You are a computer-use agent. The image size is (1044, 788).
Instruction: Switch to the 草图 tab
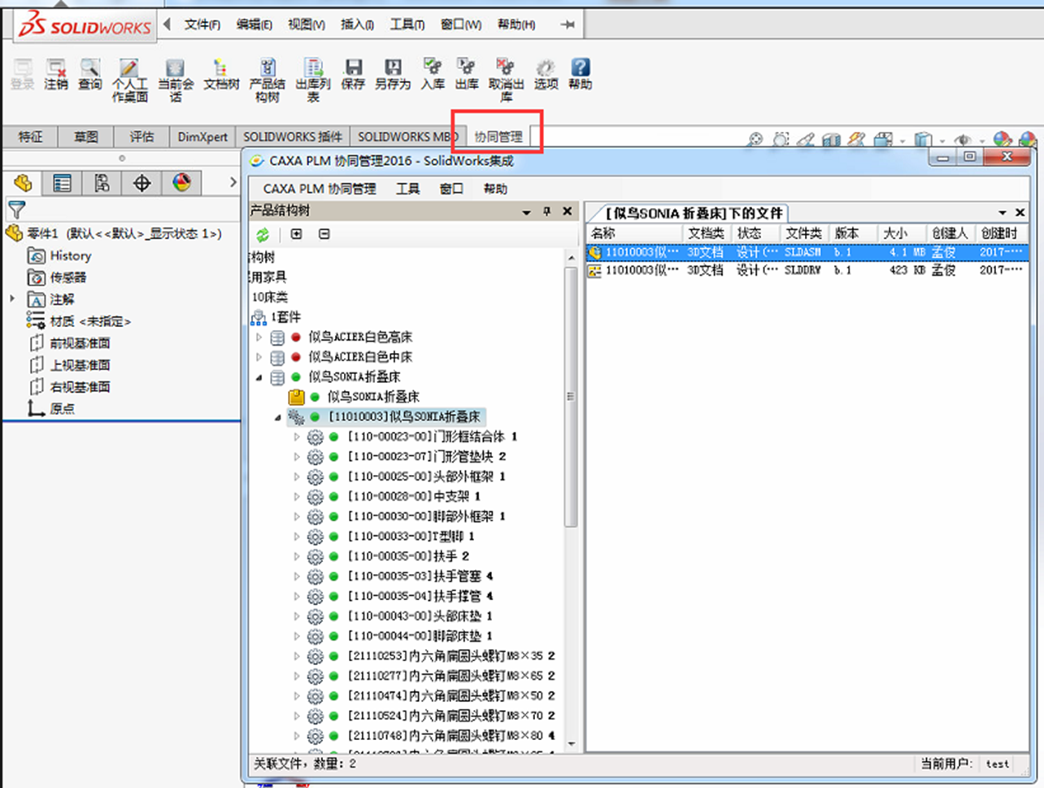tap(86, 137)
